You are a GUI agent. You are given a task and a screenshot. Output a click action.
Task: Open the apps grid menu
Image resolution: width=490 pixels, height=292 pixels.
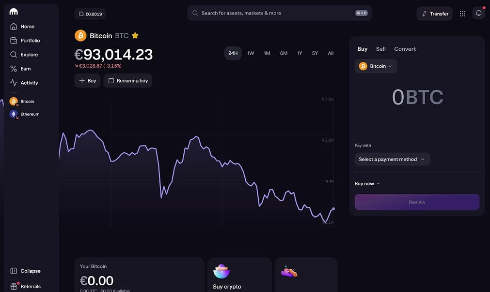462,14
